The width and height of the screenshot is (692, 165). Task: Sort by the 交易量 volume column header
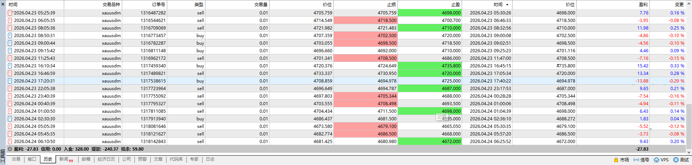(237, 5)
